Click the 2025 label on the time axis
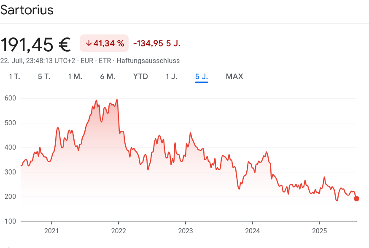 click(x=319, y=231)
